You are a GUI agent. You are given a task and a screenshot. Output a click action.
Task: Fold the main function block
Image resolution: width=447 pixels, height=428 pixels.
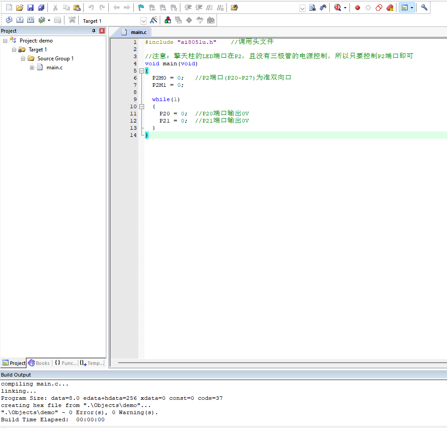point(141,71)
